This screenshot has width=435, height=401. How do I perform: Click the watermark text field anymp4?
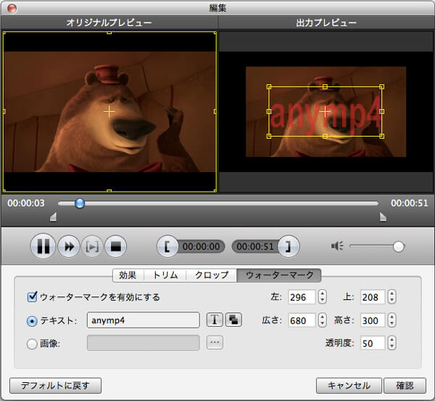(144, 320)
